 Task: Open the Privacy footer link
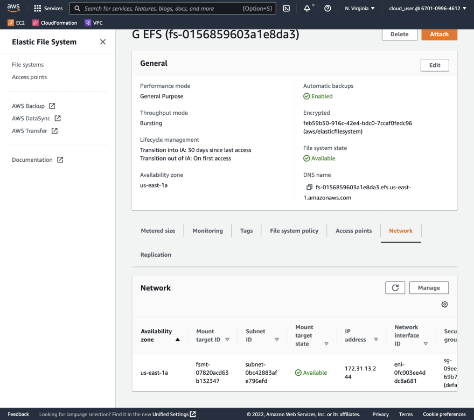(x=380, y=414)
